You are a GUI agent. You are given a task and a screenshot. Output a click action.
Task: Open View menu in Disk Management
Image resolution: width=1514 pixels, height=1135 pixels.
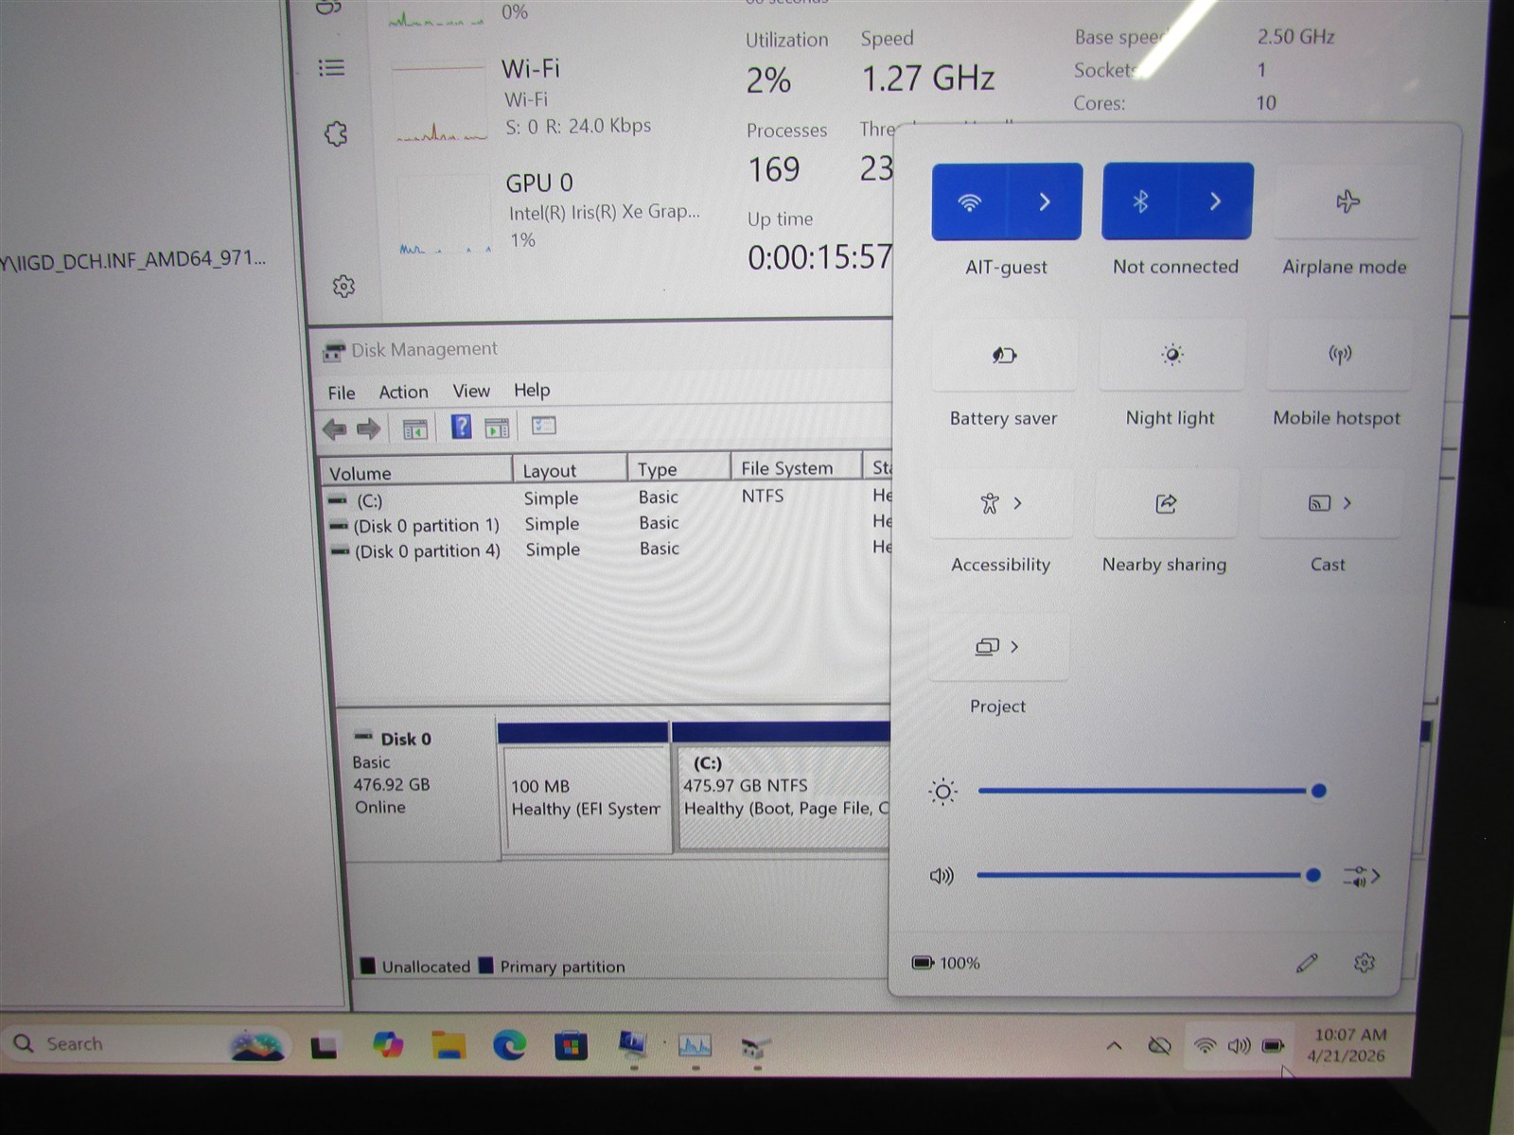coord(471,391)
